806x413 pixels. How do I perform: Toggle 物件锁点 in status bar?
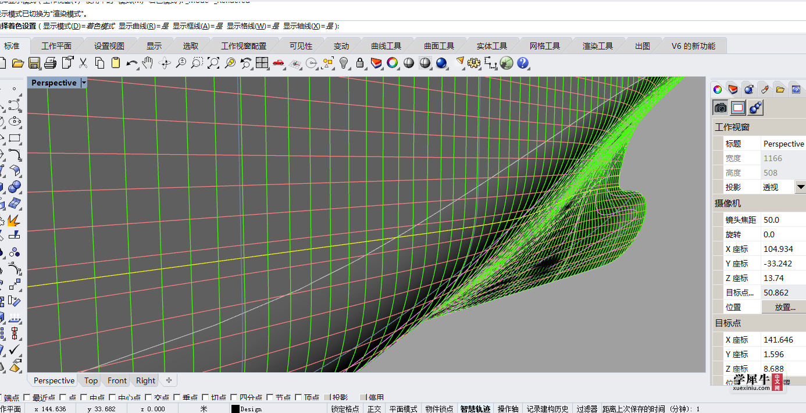439,409
